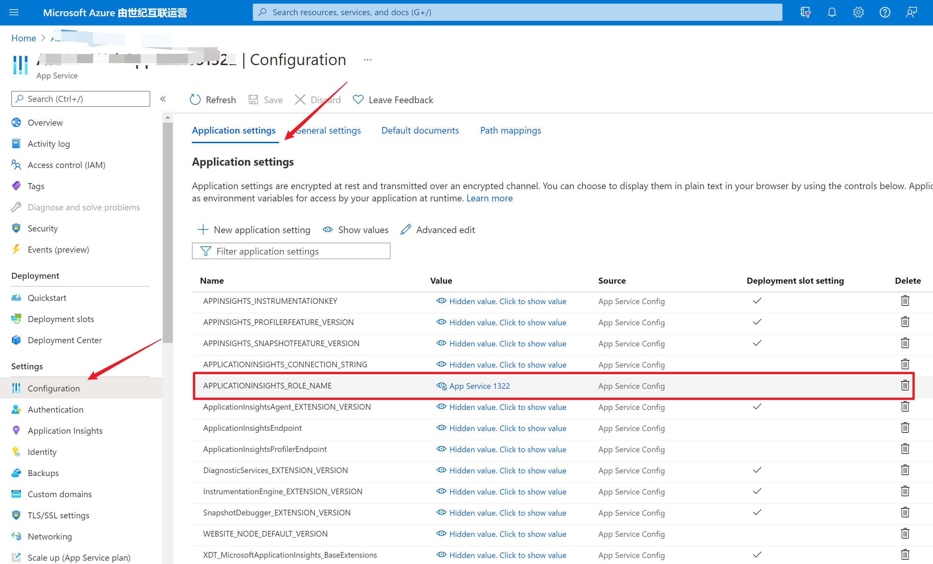
Task: Click the feedback person icon in header
Action: click(911, 13)
